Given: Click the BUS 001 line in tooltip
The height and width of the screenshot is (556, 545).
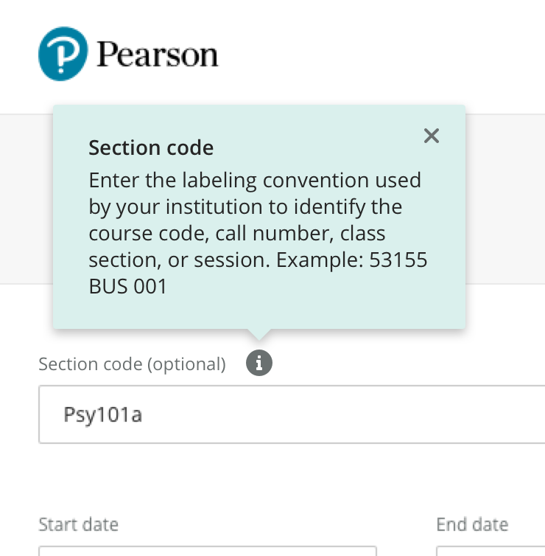Looking at the screenshot, I should 128,286.
